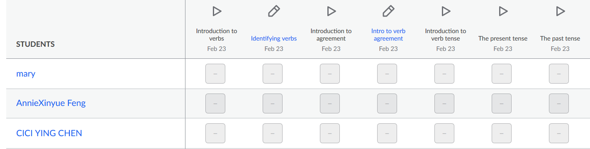Click the pencil icon above Intro to verb agreement
This screenshot has height=149, width=590.
pyautogui.click(x=388, y=11)
